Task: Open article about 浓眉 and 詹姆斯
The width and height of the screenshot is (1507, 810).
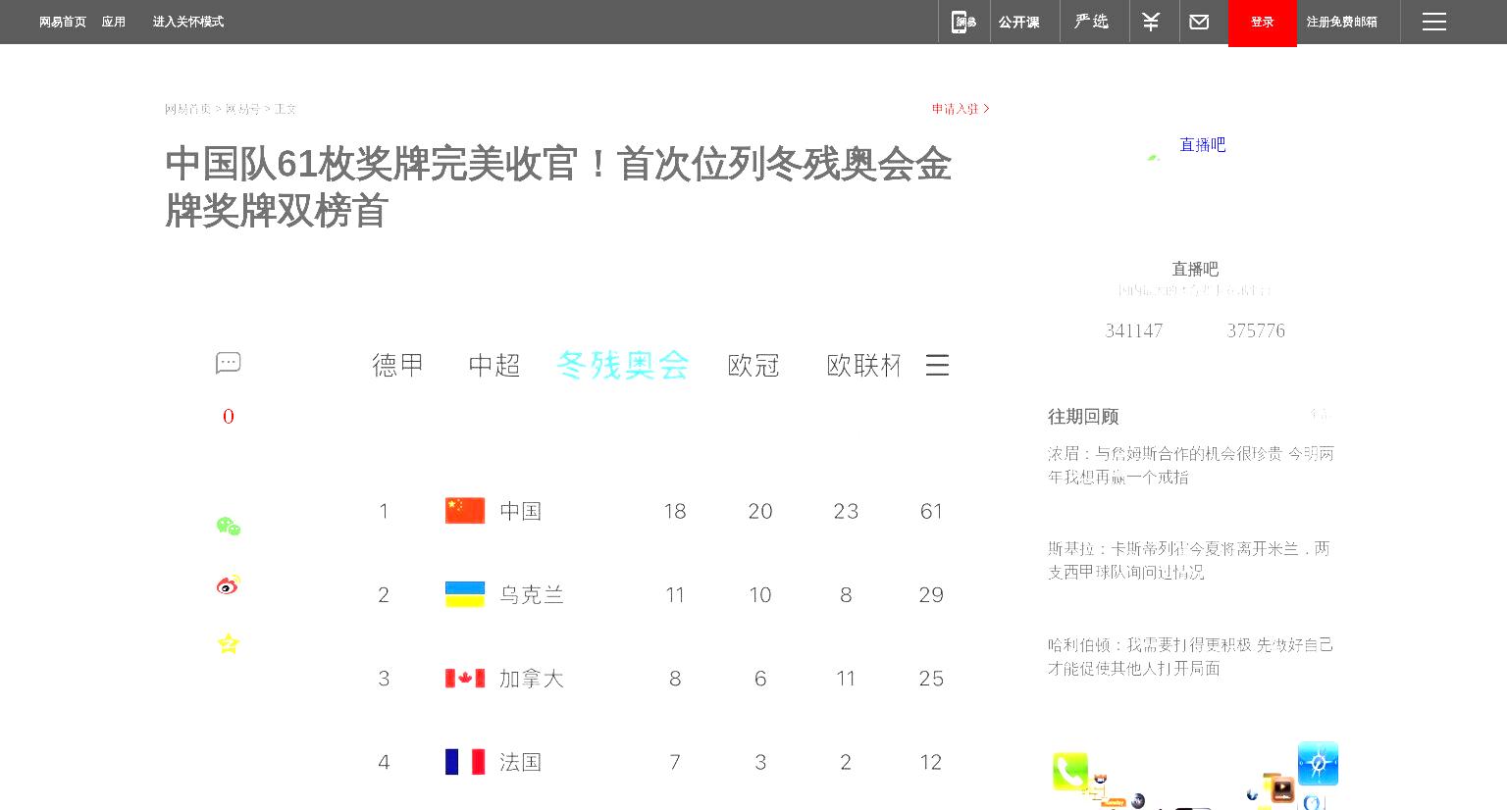Action: [x=1190, y=466]
